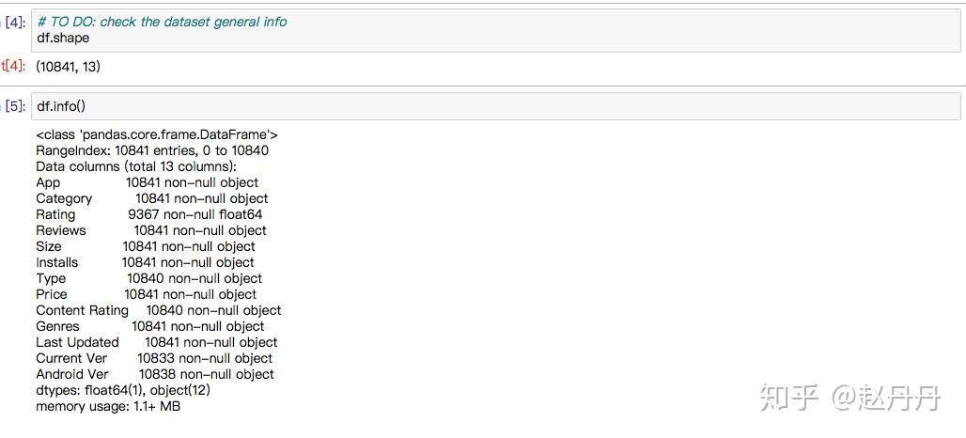Click the df.shape line in cell 4
Image resolution: width=966 pixels, height=438 pixels.
[63, 39]
